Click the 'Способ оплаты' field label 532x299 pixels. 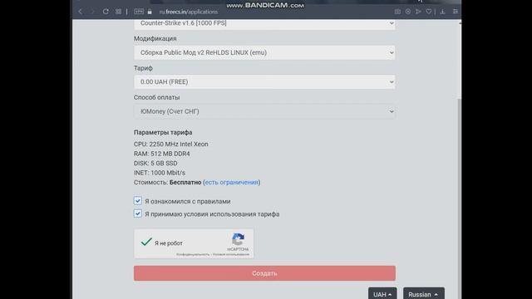(x=157, y=98)
